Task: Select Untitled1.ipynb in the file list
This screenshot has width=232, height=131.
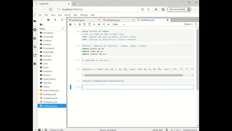Action: [51, 98]
